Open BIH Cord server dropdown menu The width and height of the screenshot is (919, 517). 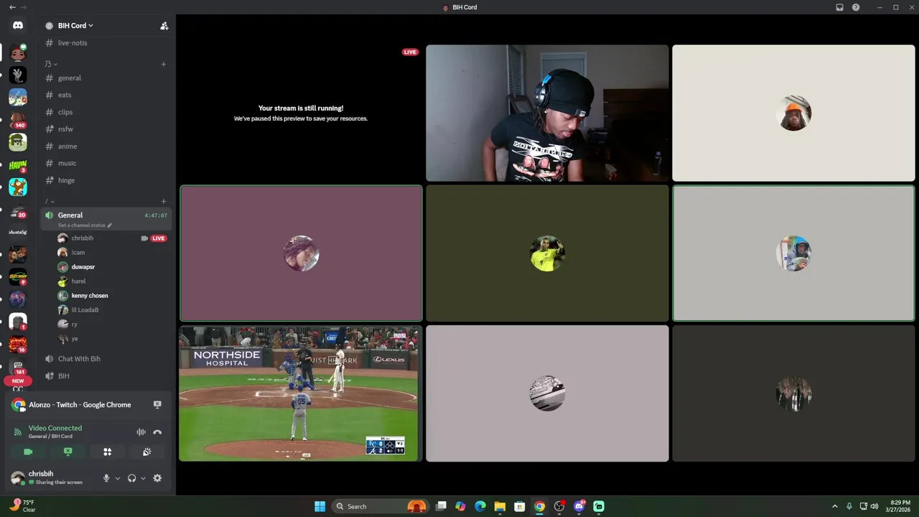(x=75, y=26)
